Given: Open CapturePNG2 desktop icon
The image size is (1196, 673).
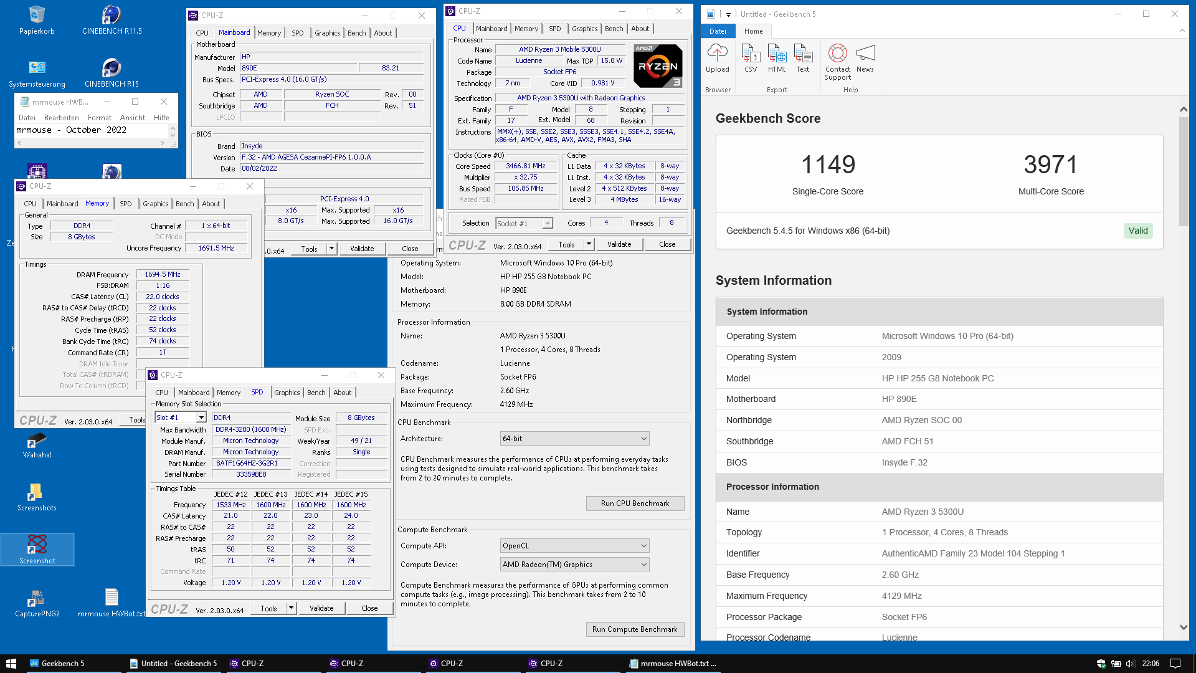Looking at the screenshot, I should 37,603.
